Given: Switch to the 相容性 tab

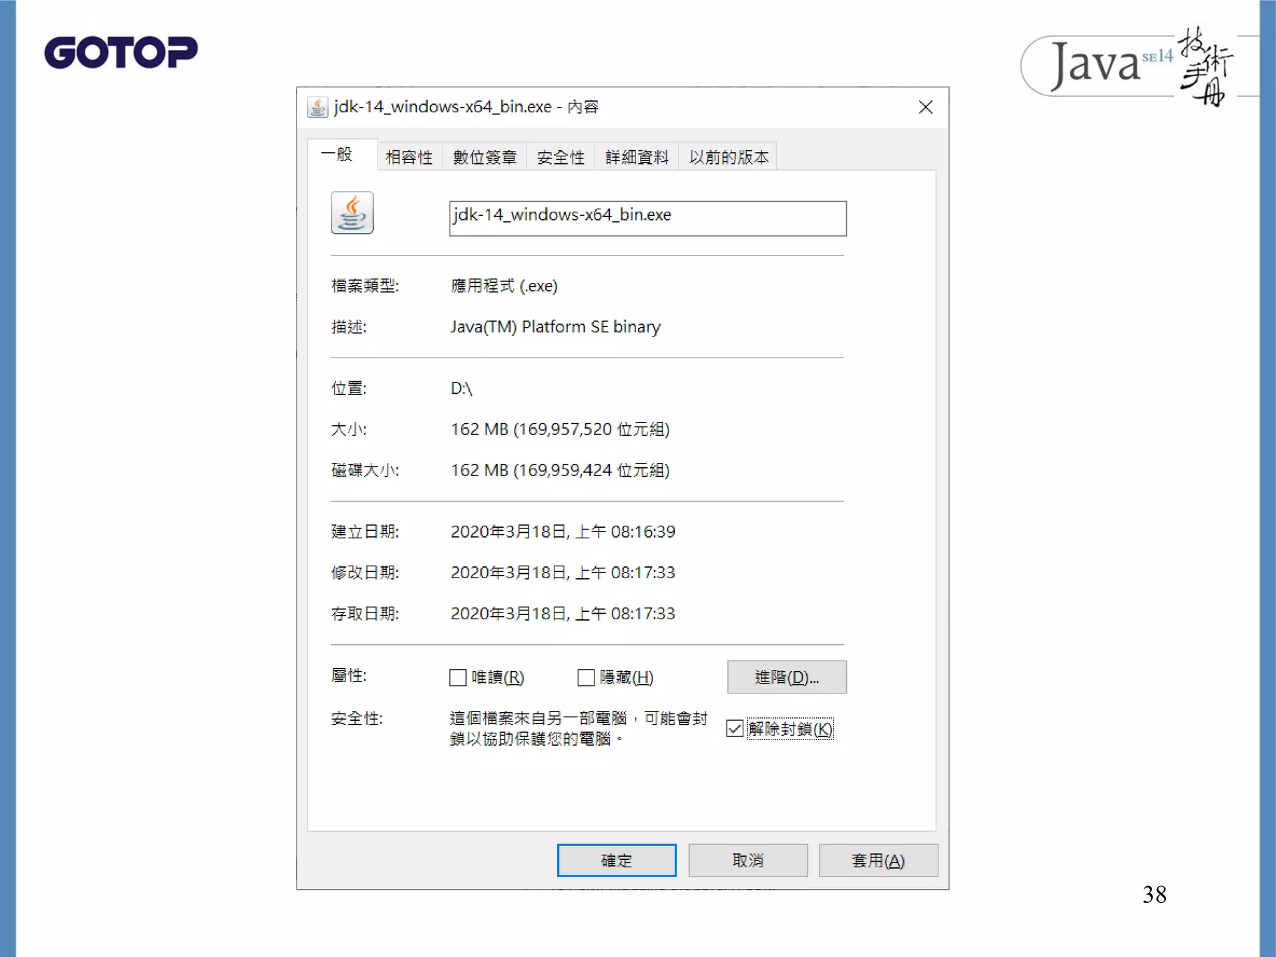Looking at the screenshot, I should click(x=409, y=157).
